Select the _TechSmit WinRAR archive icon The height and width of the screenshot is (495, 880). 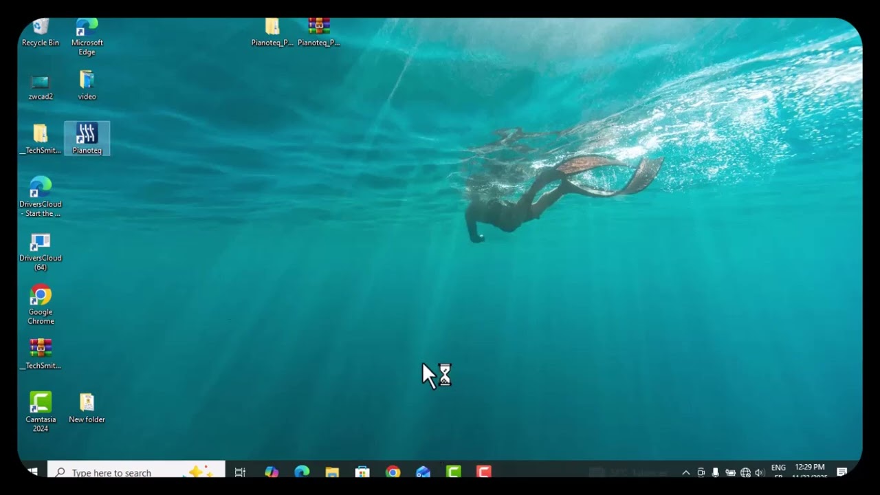(41, 354)
